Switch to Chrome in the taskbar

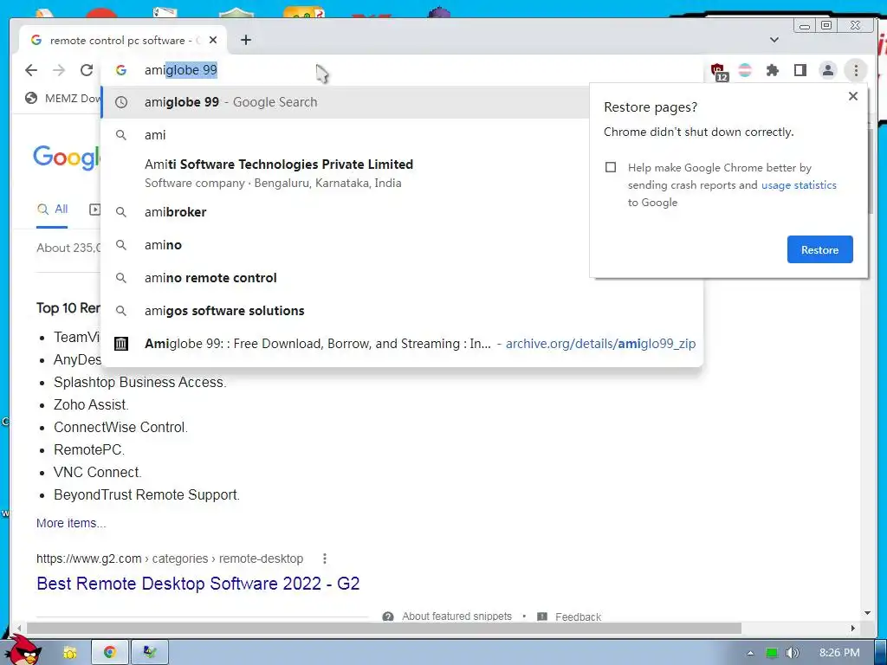click(x=110, y=653)
